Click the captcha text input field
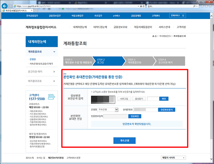Screen dimensions: 214x164 pos(153,99)
